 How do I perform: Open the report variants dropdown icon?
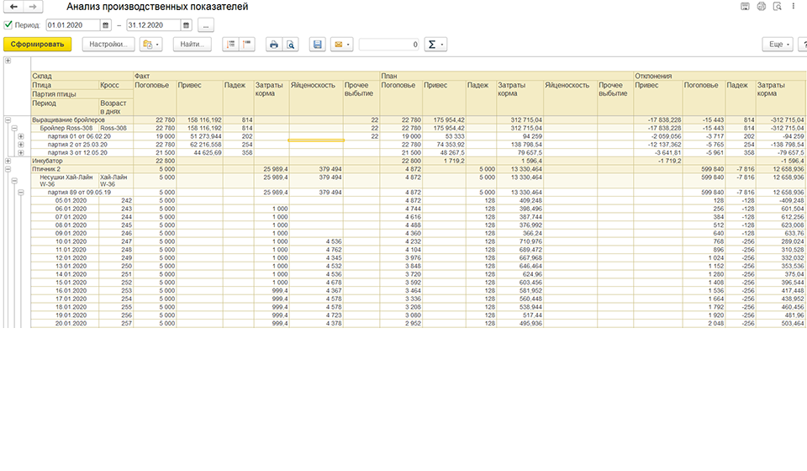[150, 45]
